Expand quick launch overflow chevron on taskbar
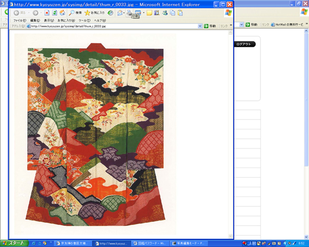This screenshot has width=309, height=247. [51, 242]
